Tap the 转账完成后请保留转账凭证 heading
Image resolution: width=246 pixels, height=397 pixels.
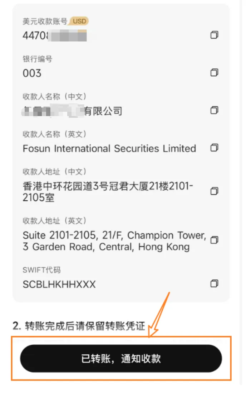[x=79, y=326]
